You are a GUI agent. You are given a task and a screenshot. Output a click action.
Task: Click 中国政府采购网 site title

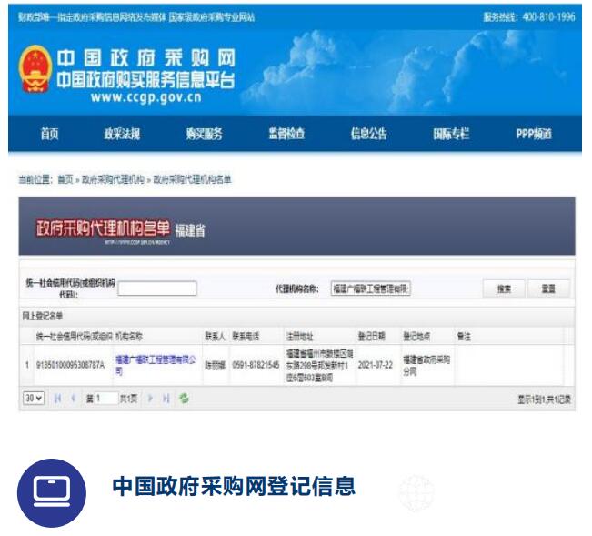point(146,58)
